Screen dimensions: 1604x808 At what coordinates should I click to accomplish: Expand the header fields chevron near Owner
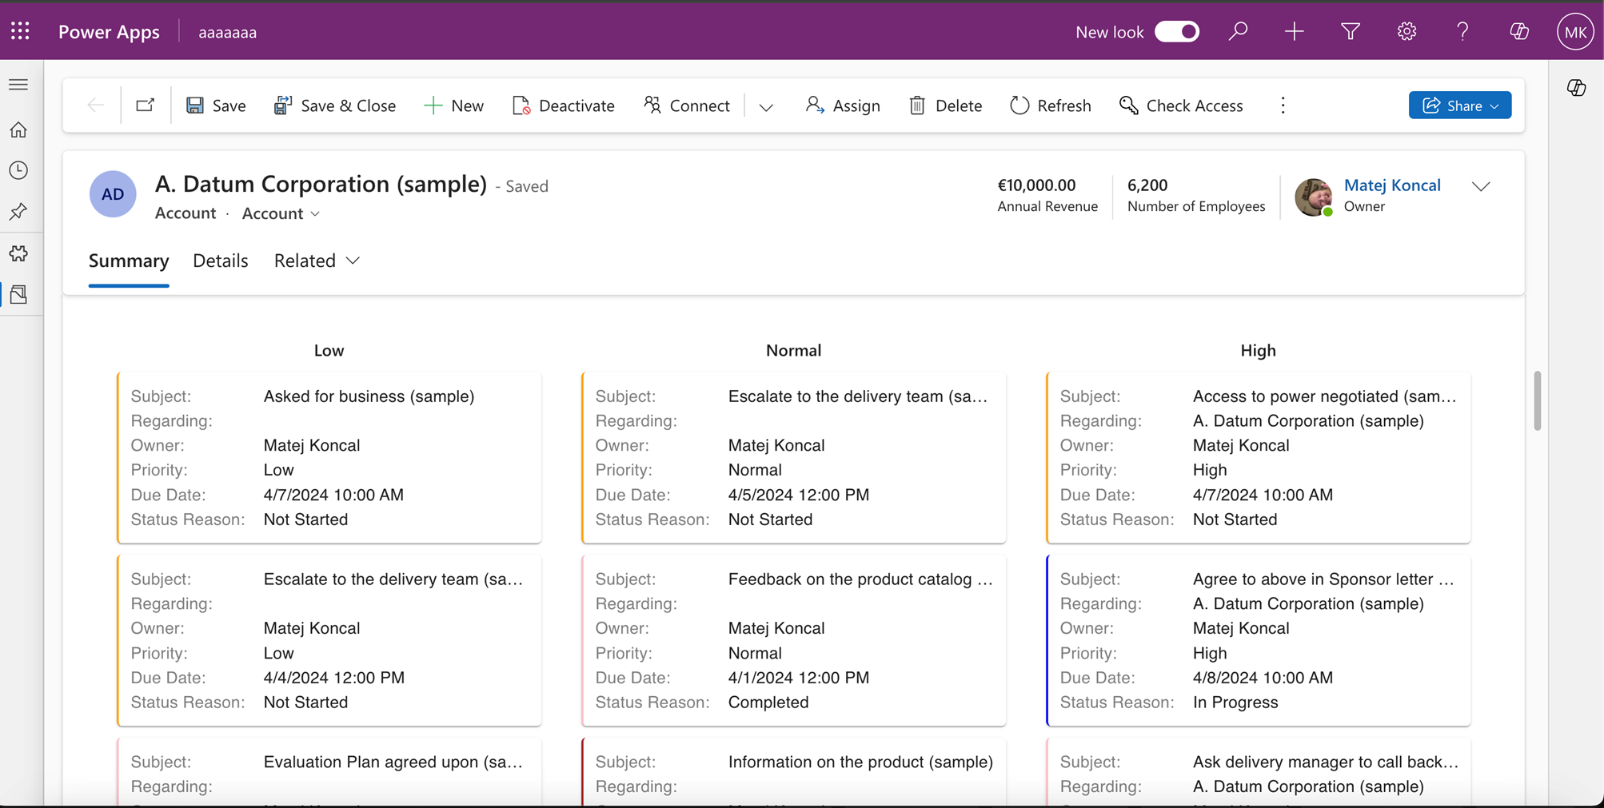(x=1481, y=186)
